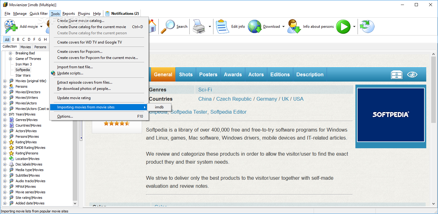Click the sidebar collapse splitter arrow
The height and width of the screenshot is (214, 438).
[x=81, y=138]
